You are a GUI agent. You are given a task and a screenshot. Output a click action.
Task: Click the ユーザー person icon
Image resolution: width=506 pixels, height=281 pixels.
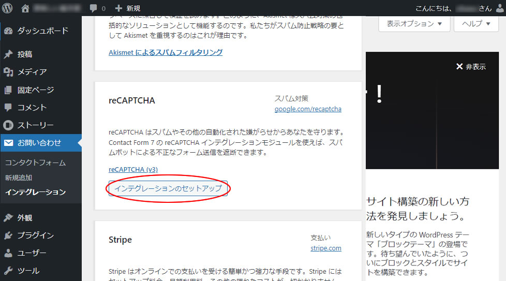8,253
